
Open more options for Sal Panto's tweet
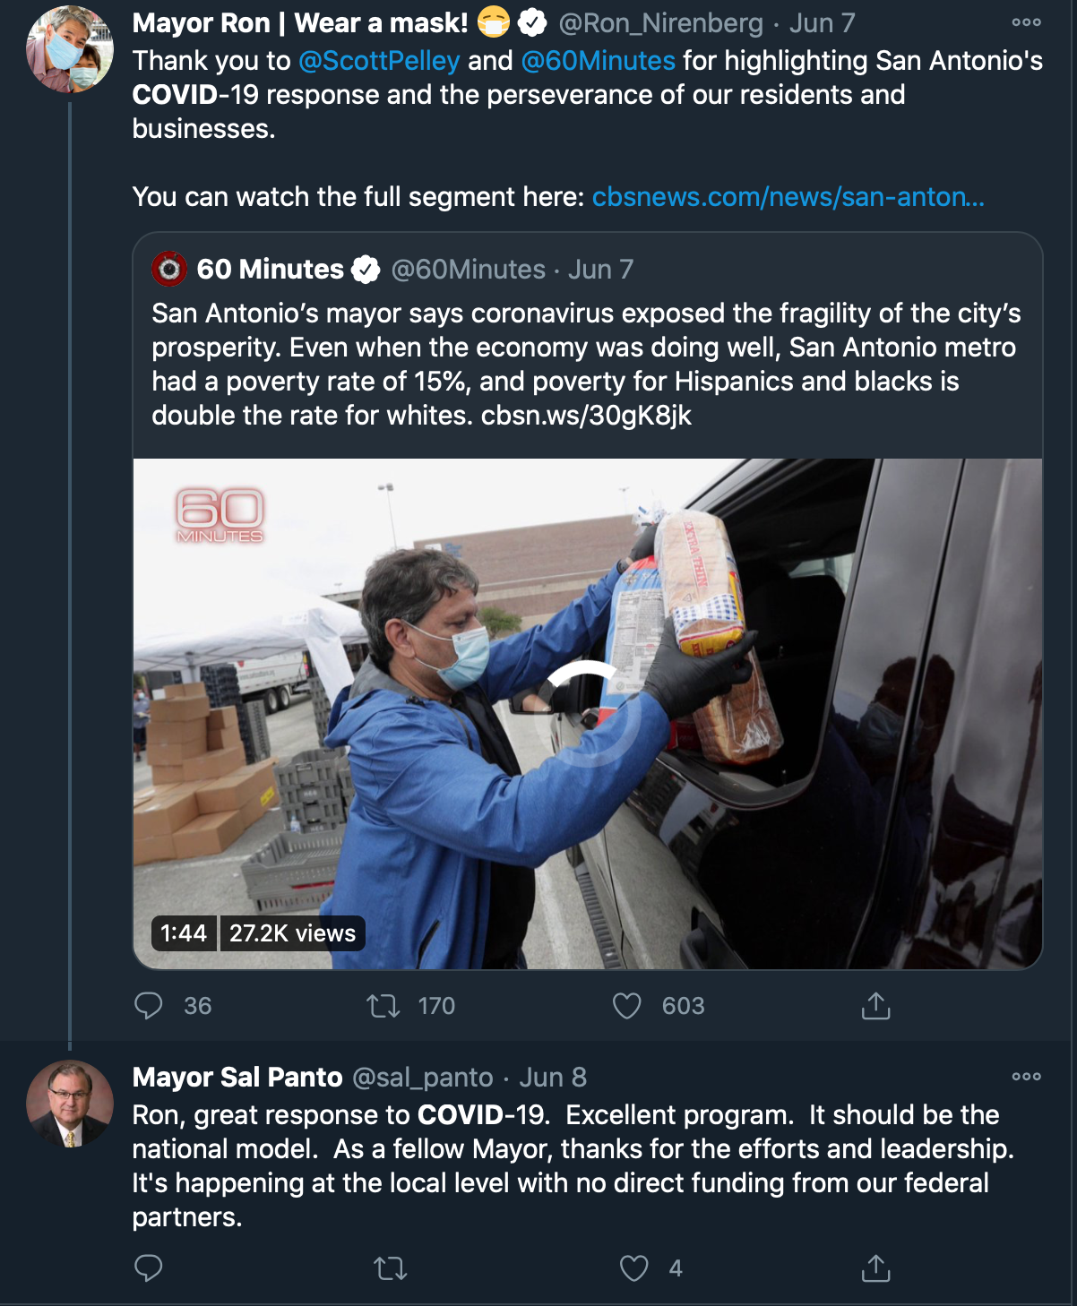point(1026,1077)
